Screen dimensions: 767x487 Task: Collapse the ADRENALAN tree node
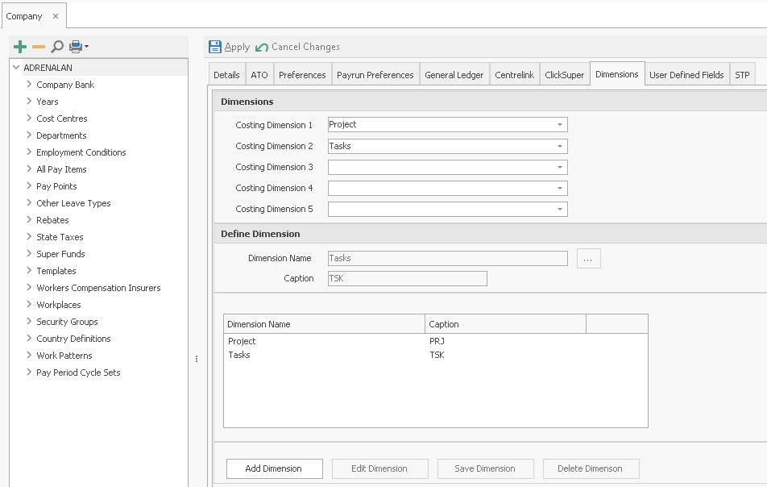click(16, 68)
